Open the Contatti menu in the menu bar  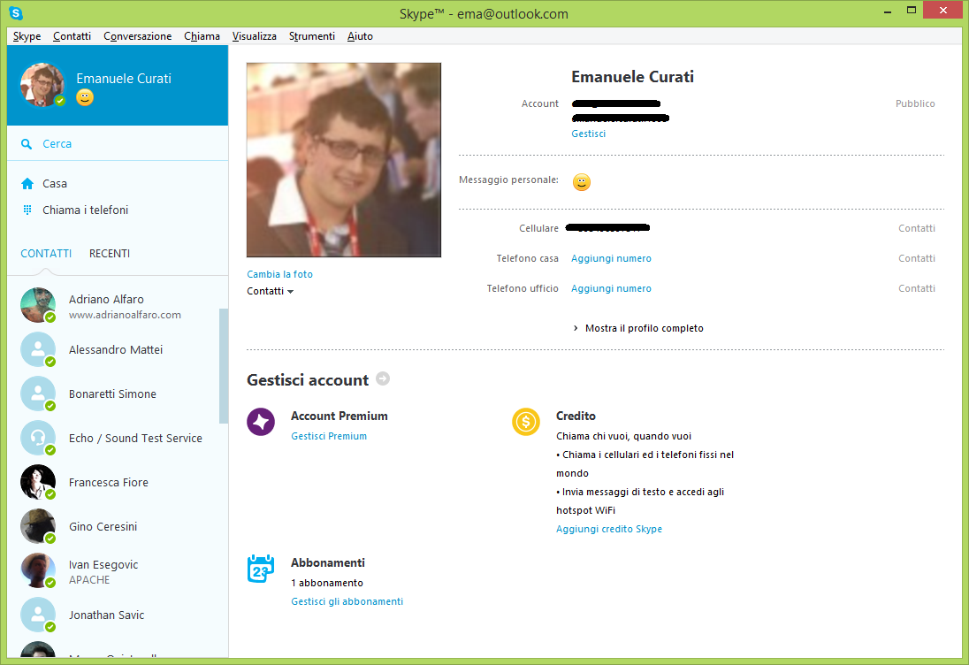pos(72,36)
